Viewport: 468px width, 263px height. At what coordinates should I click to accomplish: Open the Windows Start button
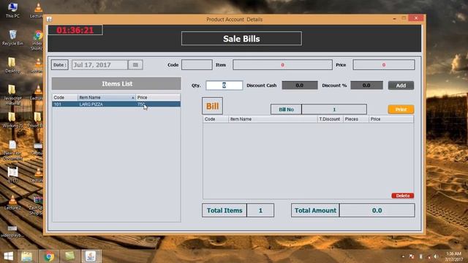(x=8, y=256)
